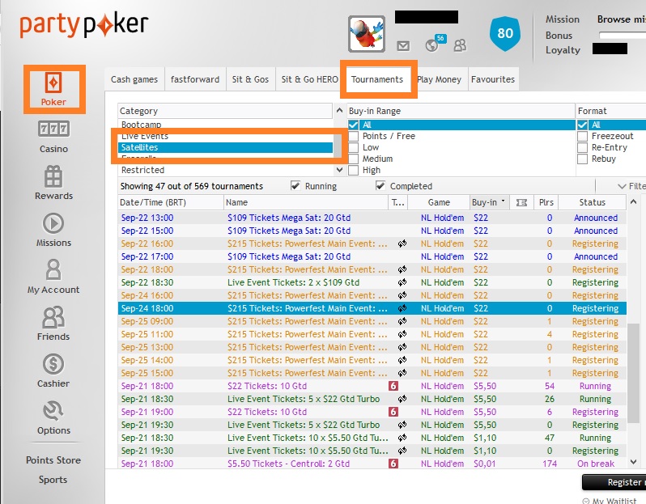Uncheck the Running filter checkbox
Screen dimensions: 646x504
pos(295,186)
